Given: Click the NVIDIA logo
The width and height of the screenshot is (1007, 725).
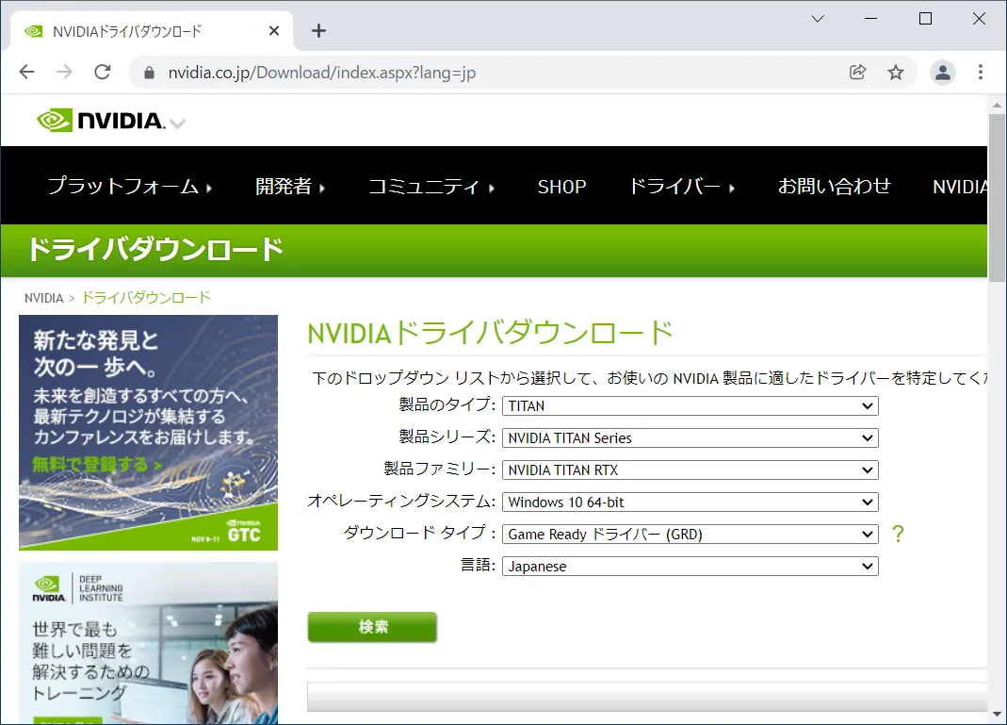Looking at the screenshot, I should (101, 120).
